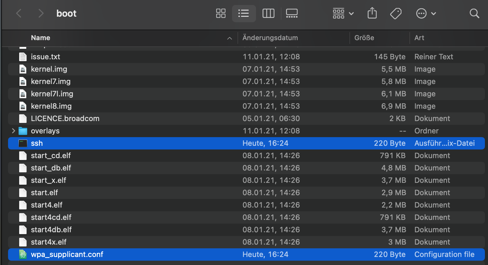Sort by the Größe column header

pos(364,38)
